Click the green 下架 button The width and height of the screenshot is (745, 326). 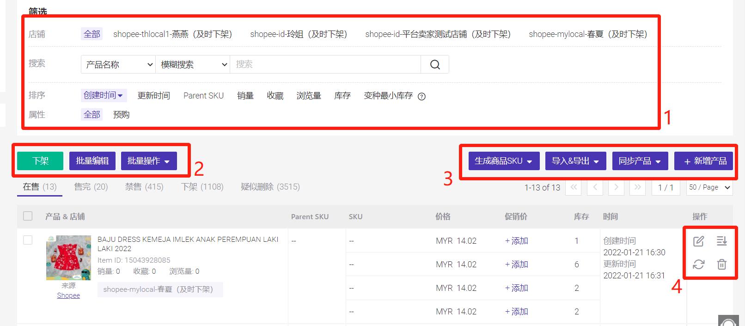click(40, 161)
